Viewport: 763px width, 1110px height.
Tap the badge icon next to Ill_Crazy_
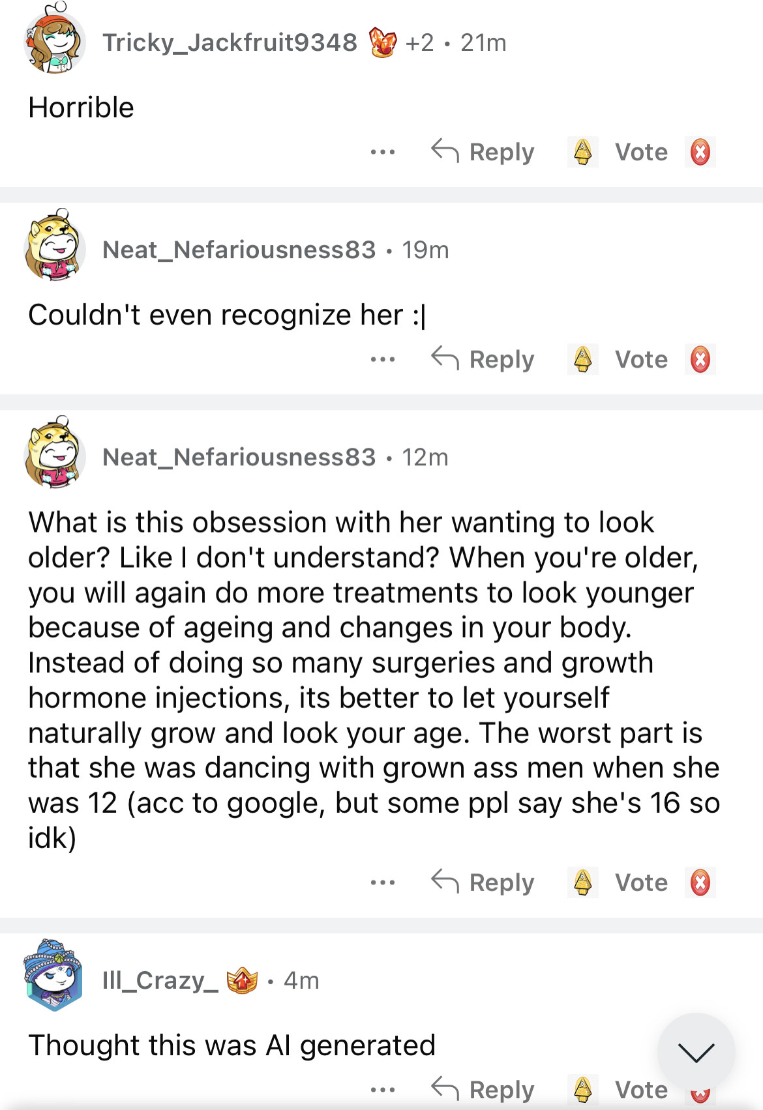(x=242, y=980)
